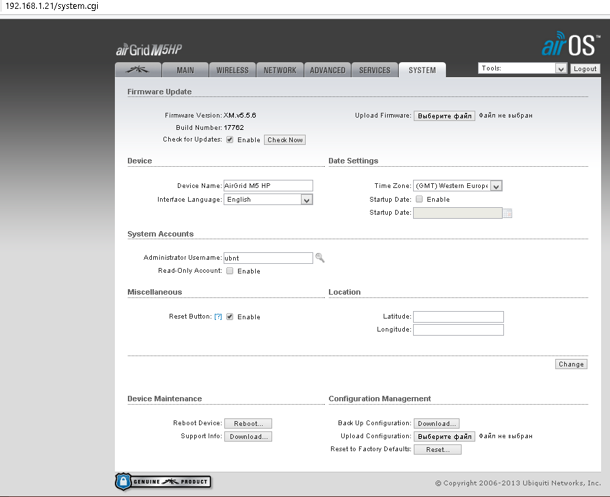Screen dimensions: 610x497
Task: Click the Reboot... button
Action: pos(248,423)
